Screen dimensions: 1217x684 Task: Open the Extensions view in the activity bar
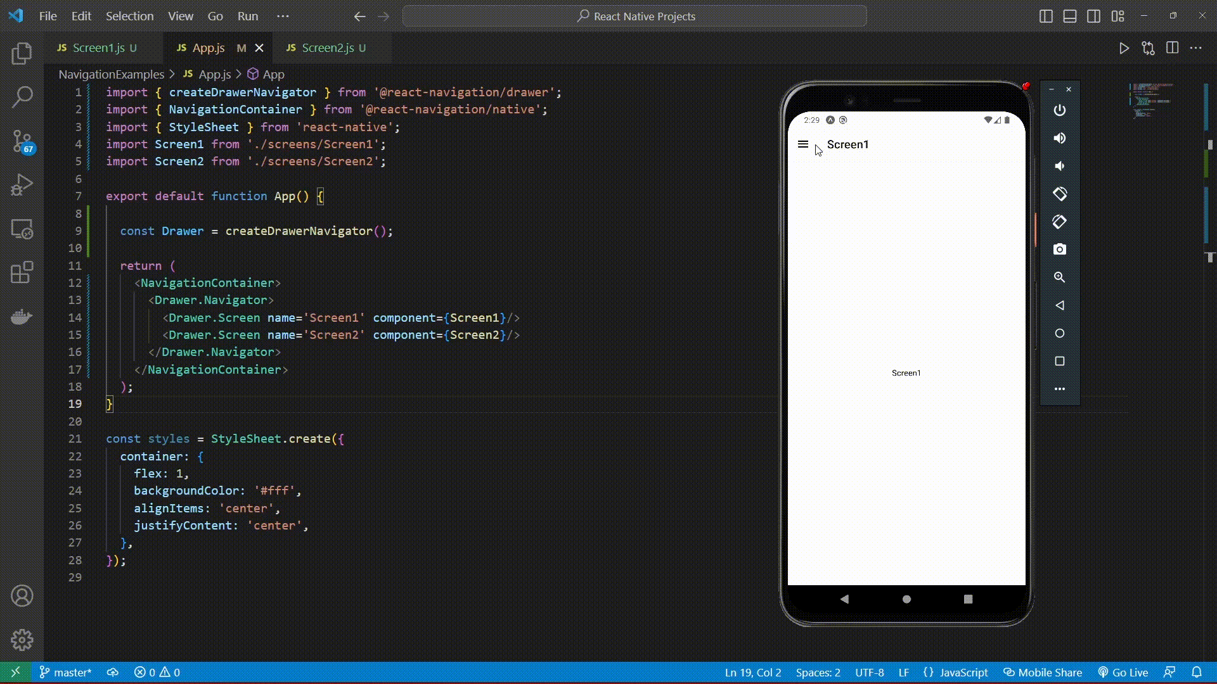(x=22, y=273)
